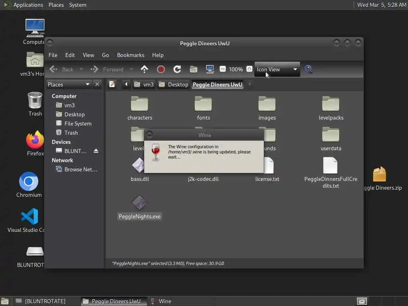This screenshot has height=306, width=408.
Task: Expand the Forward history dropdown arrow
Action: point(131,69)
